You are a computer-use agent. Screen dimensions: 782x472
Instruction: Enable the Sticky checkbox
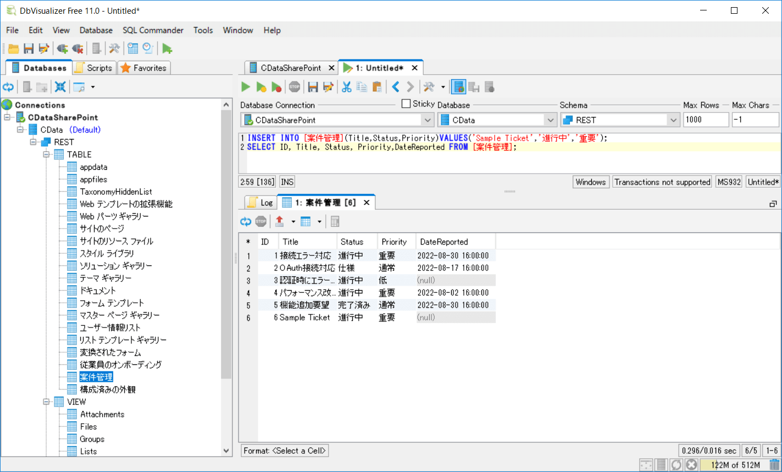406,104
